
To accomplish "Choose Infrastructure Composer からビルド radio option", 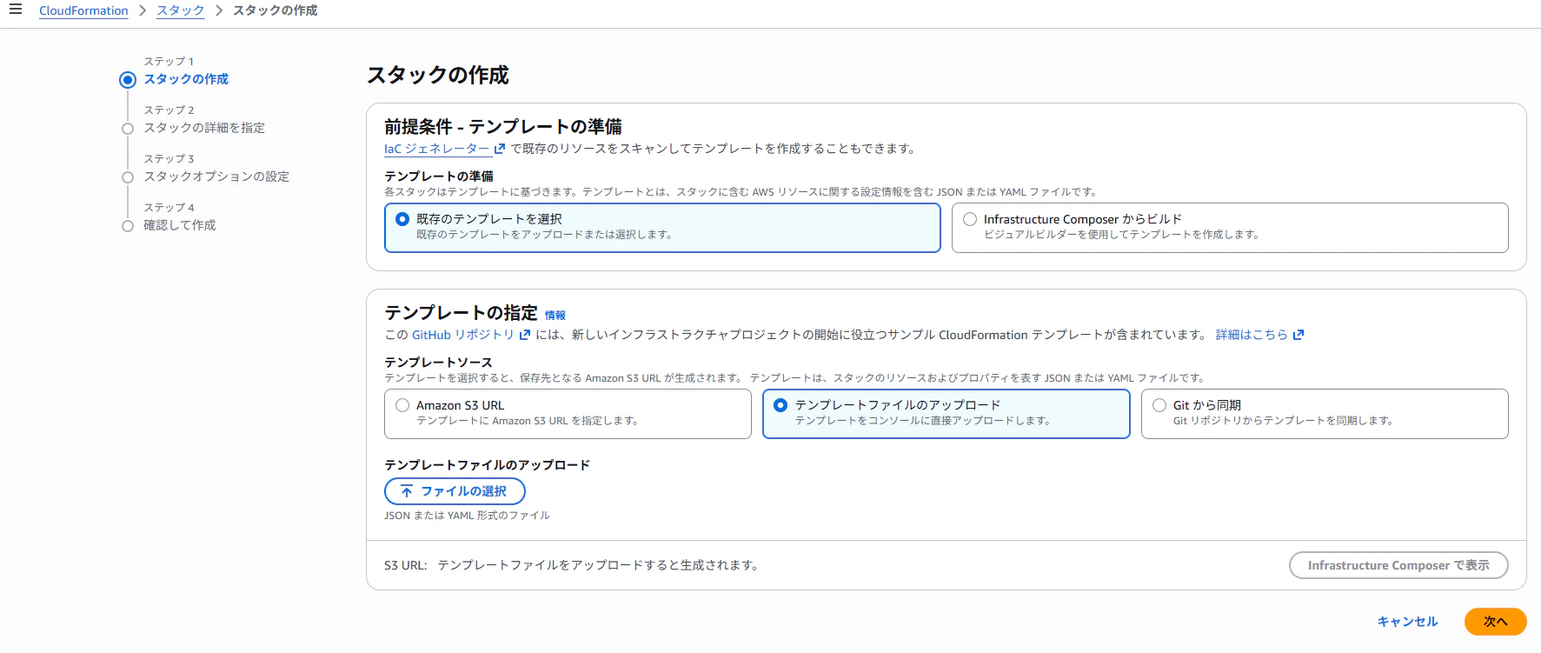I will tap(970, 219).
